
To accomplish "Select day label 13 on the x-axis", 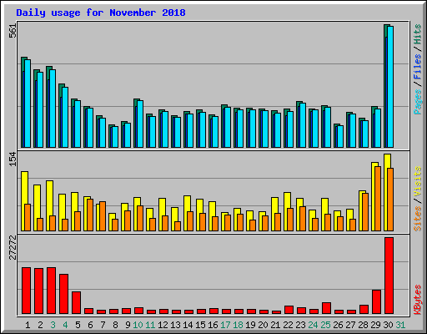I will [175, 325].
